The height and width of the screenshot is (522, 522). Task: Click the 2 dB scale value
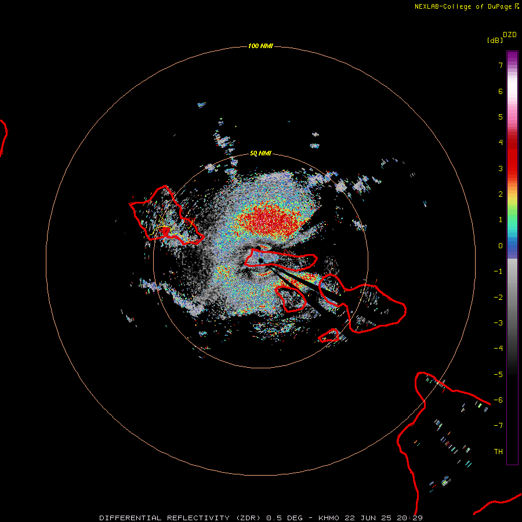click(x=501, y=194)
